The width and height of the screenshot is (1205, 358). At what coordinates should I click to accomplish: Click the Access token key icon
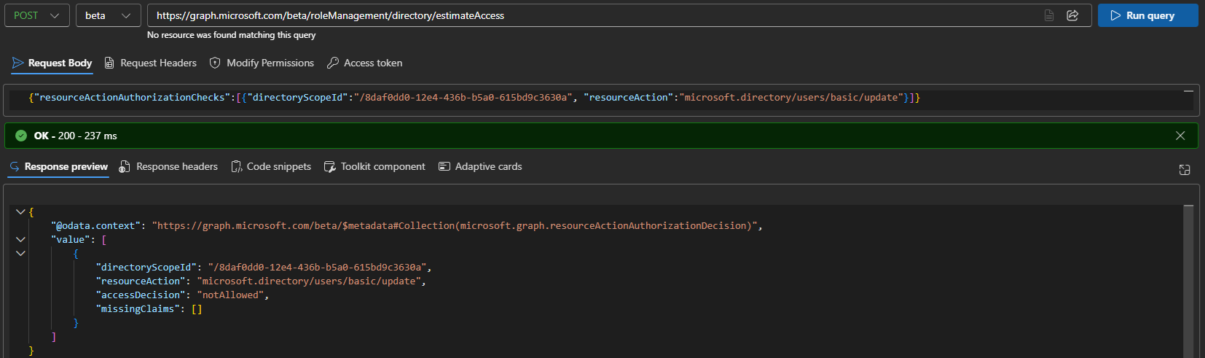coord(333,63)
